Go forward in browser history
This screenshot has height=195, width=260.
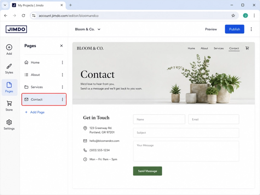tap(15, 16)
